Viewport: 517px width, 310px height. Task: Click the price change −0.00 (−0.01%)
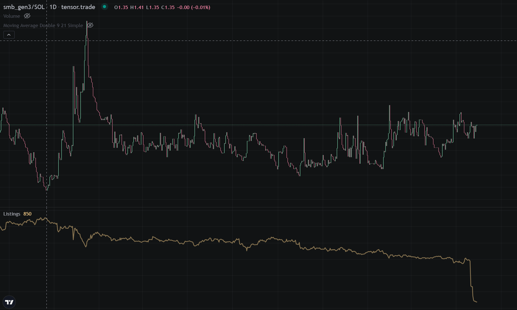pyautogui.click(x=194, y=7)
